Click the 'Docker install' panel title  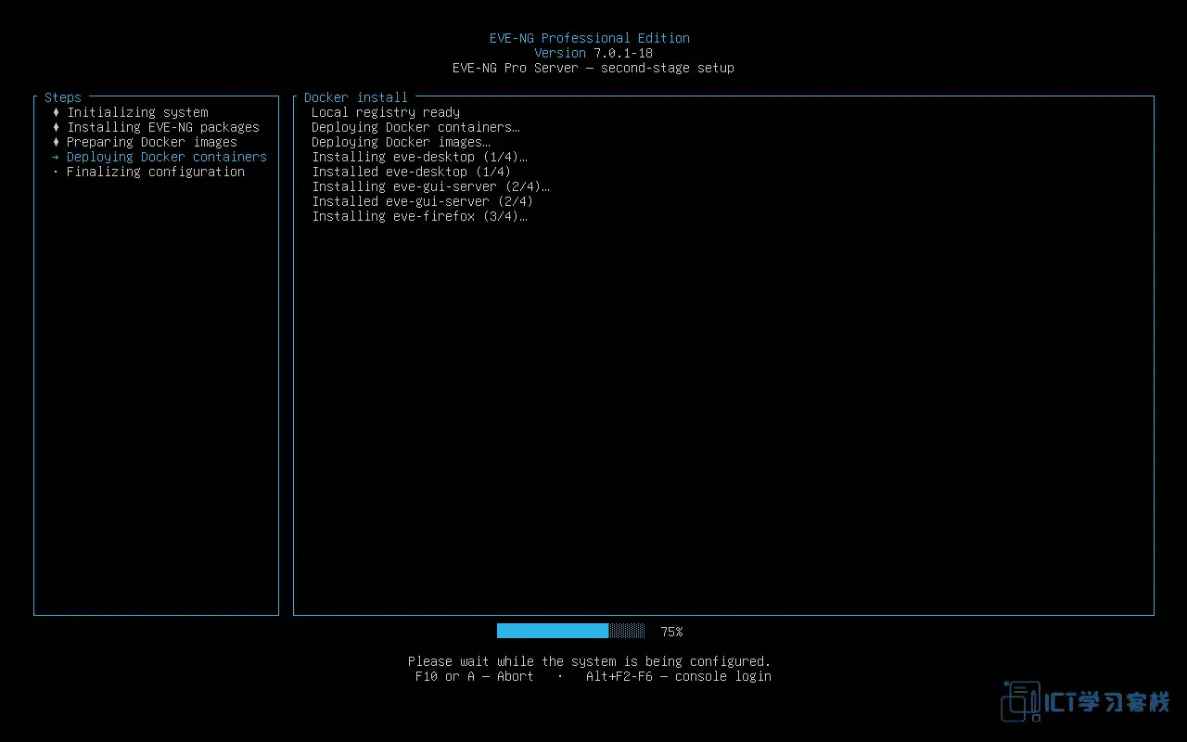[x=356, y=97]
